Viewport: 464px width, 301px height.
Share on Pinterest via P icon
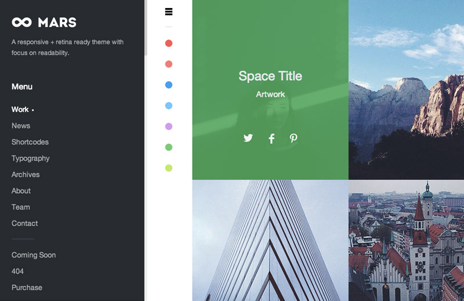pyautogui.click(x=293, y=138)
